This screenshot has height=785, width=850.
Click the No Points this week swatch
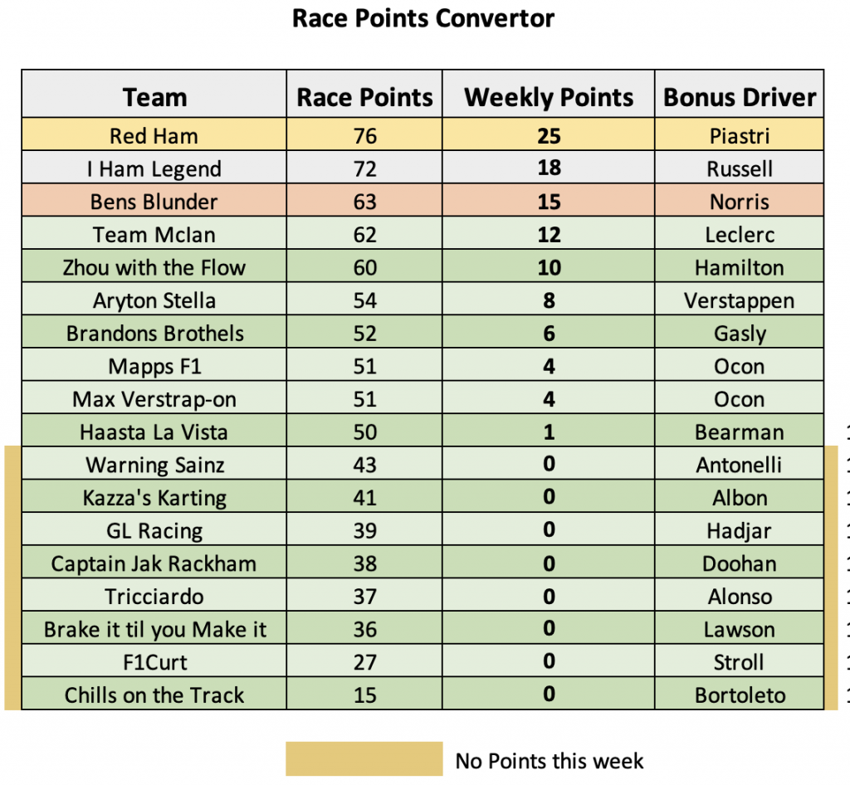tap(364, 758)
